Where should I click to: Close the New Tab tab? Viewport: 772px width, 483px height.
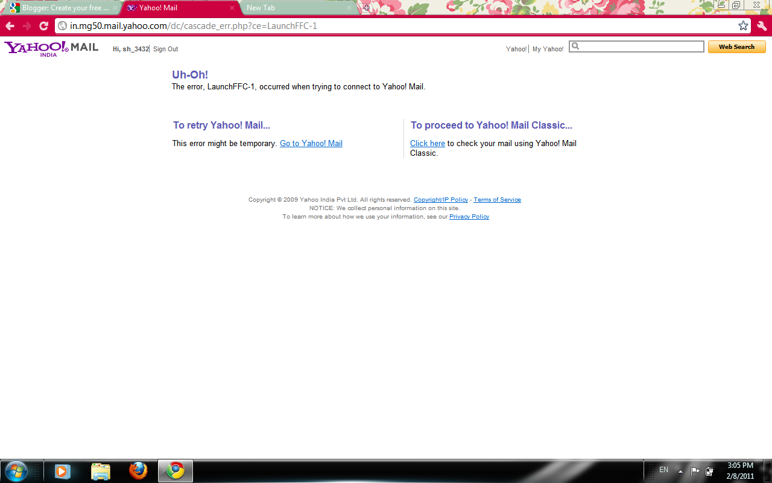(349, 8)
